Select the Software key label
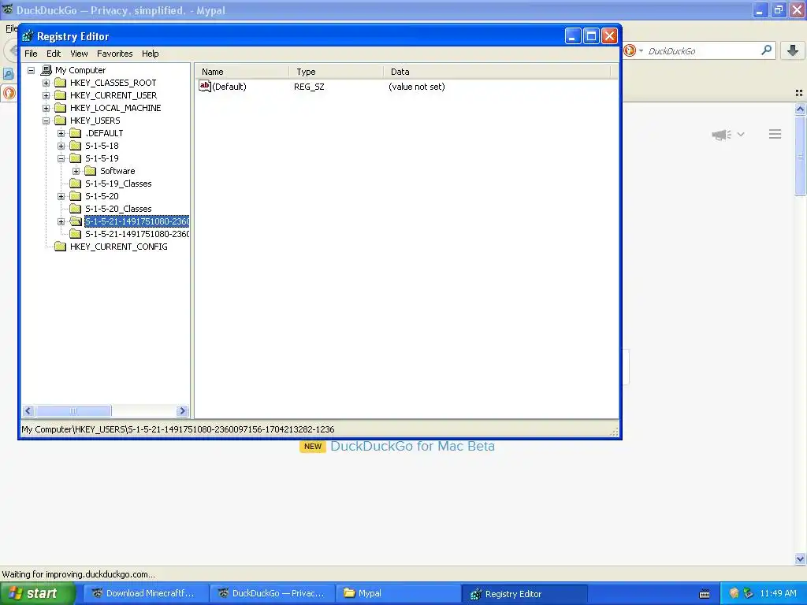This screenshot has height=605, width=807. pyautogui.click(x=117, y=171)
